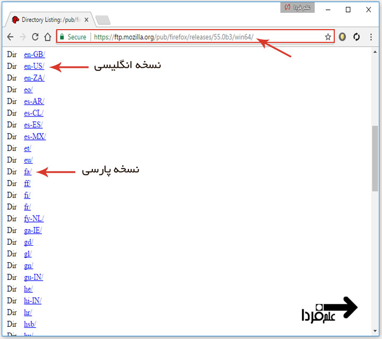Open the fa/ directory link

click(28, 172)
